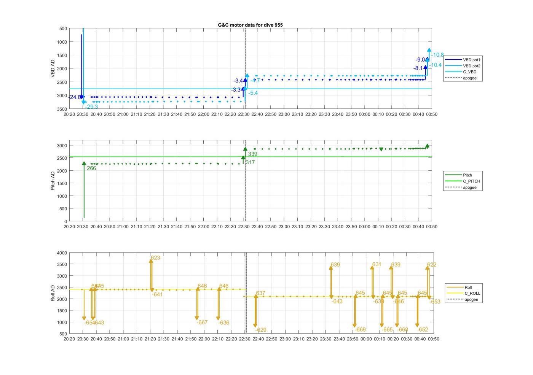Click the 266 data label in Pitch plot

(91, 168)
